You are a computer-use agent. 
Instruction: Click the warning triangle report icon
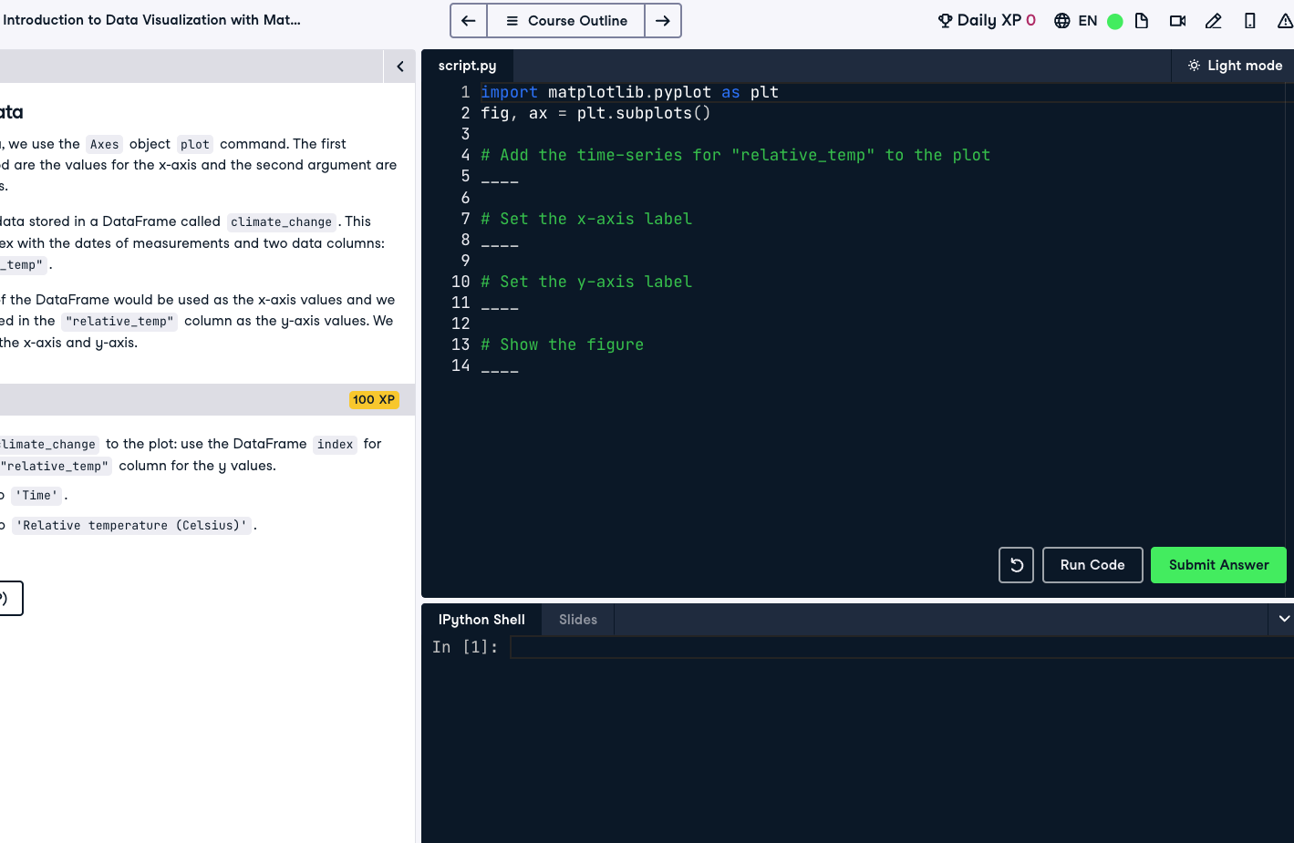pyautogui.click(x=1284, y=21)
